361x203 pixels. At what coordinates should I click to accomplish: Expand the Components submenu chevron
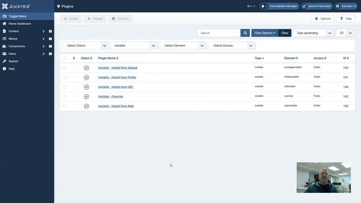click(43, 46)
